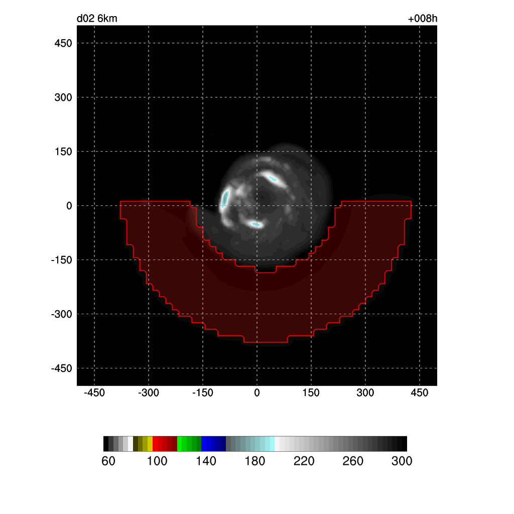Click the colorbar label 100
The image size is (514, 514).
coord(157,461)
